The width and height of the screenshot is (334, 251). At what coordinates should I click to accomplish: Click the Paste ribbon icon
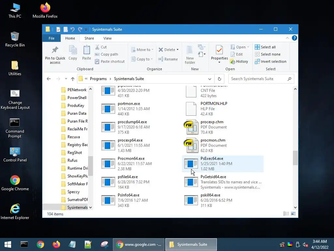[86, 50]
